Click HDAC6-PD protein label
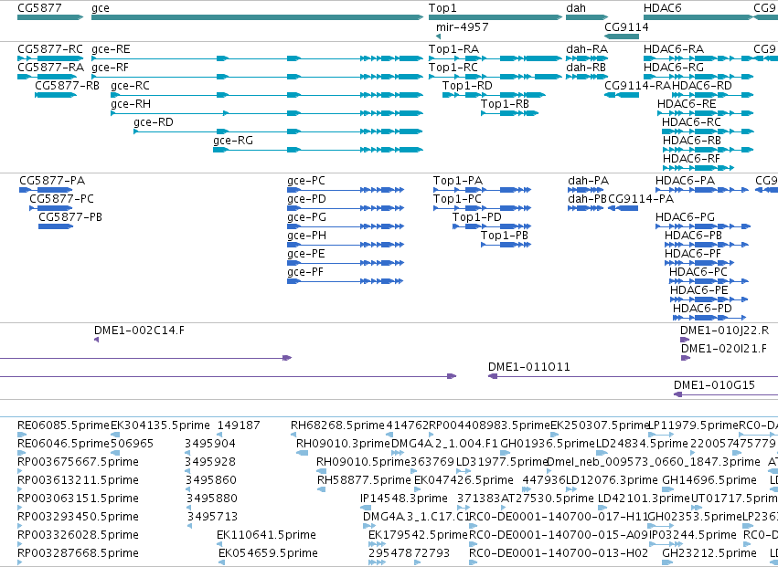The height and width of the screenshot is (567, 778). point(703,309)
